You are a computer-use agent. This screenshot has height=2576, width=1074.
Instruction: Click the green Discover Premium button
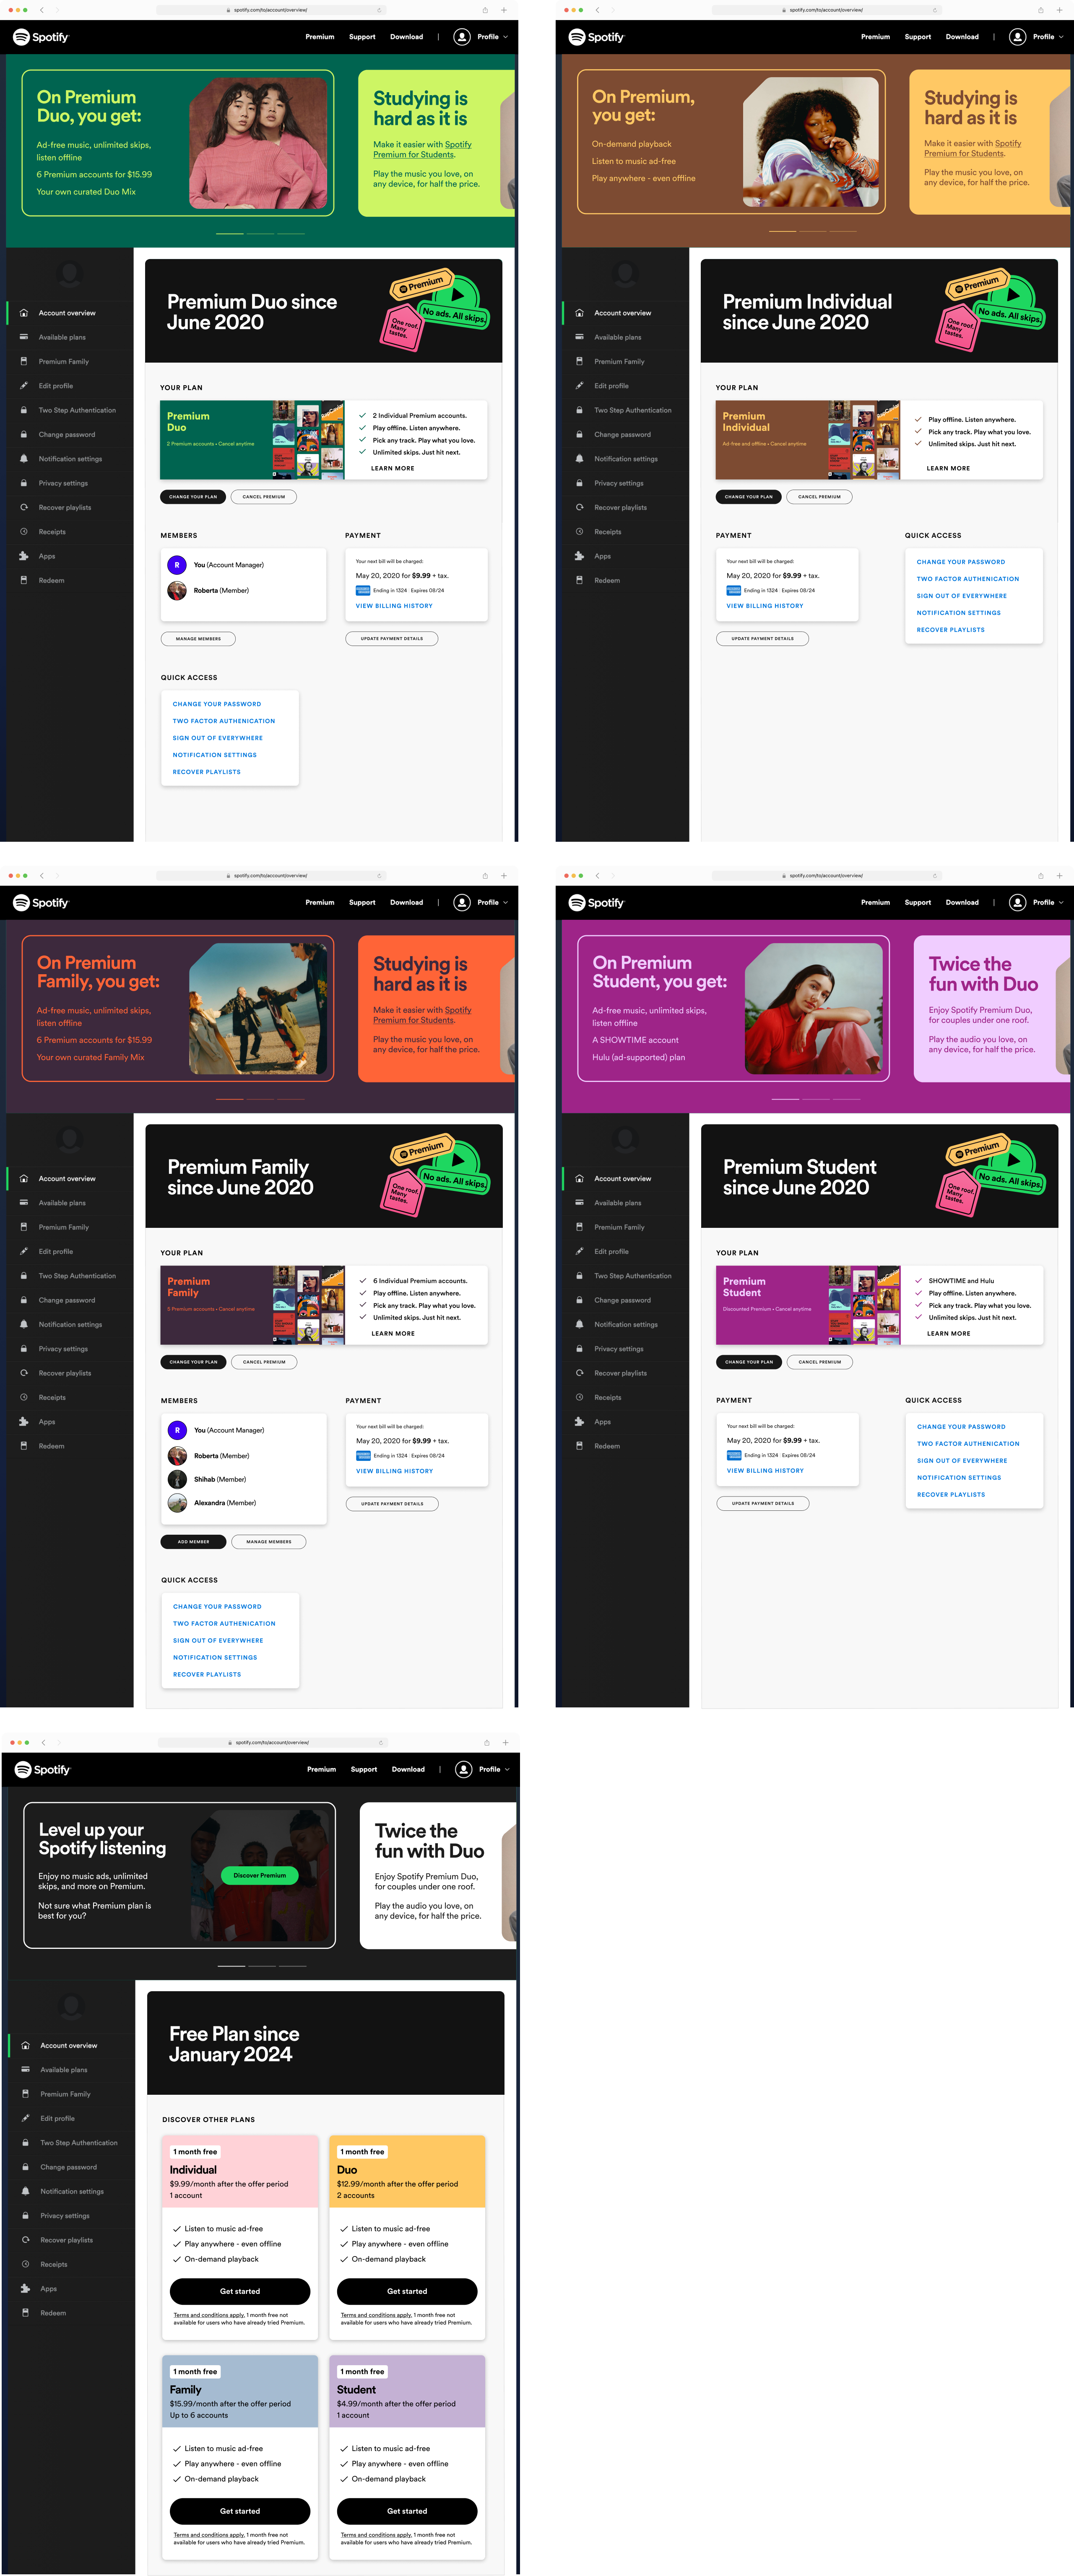click(260, 1875)
